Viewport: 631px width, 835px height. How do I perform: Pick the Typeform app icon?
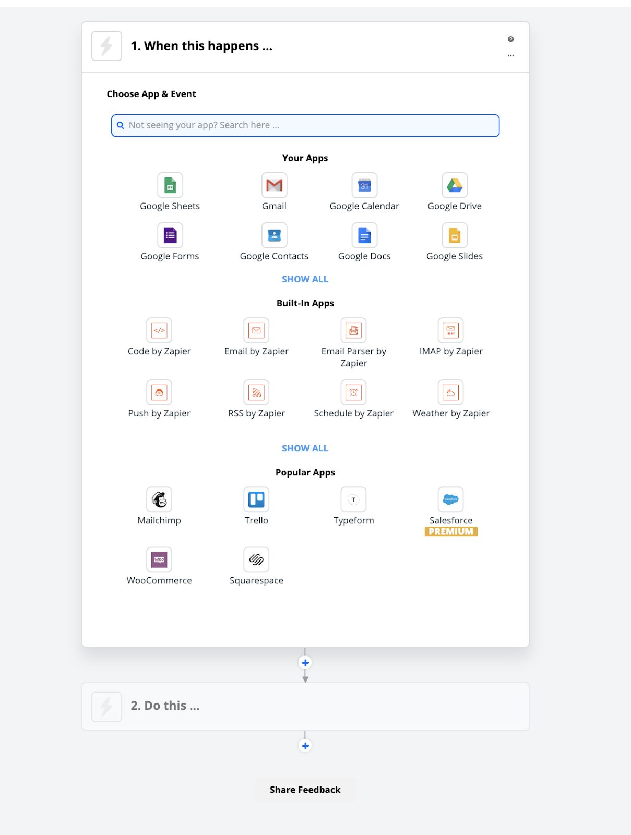(x=353, y=499)
